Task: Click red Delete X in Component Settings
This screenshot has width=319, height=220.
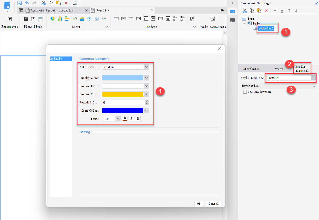Action: (x=266, y=11)
